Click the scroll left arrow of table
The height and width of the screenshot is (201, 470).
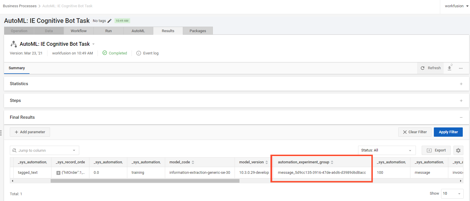12,181
